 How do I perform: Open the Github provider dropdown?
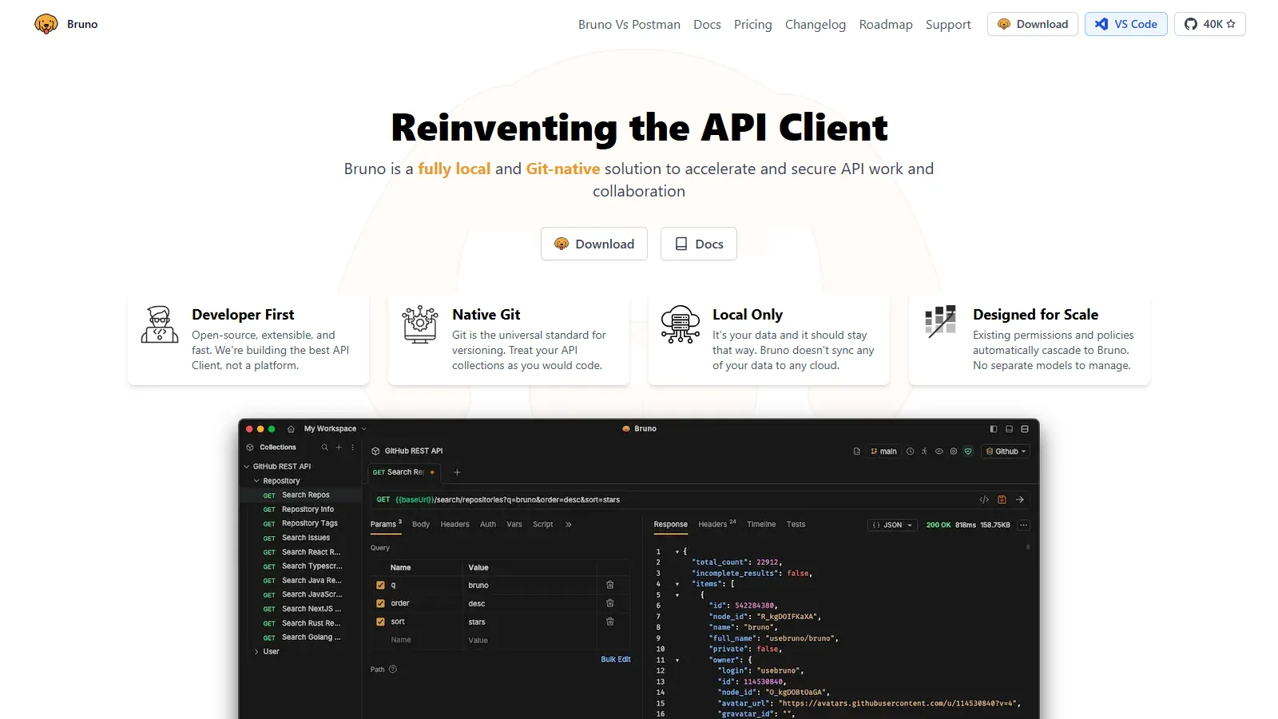1006,451
